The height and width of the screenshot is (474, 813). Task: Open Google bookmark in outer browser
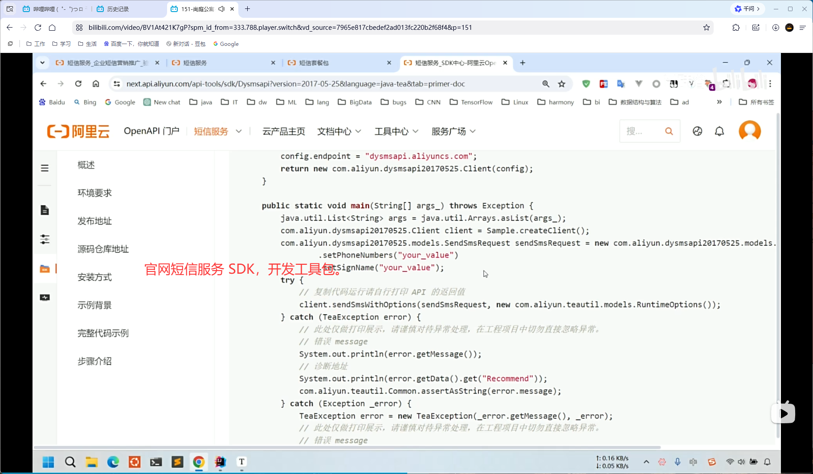226,44
